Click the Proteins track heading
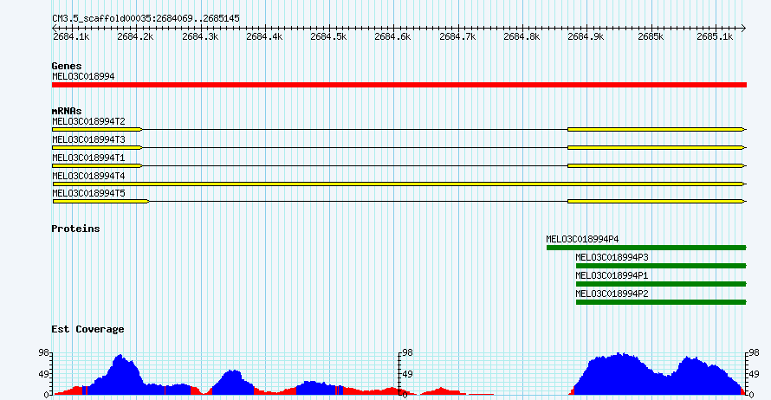This screenshot has height=400, width=771. [75, 229]
